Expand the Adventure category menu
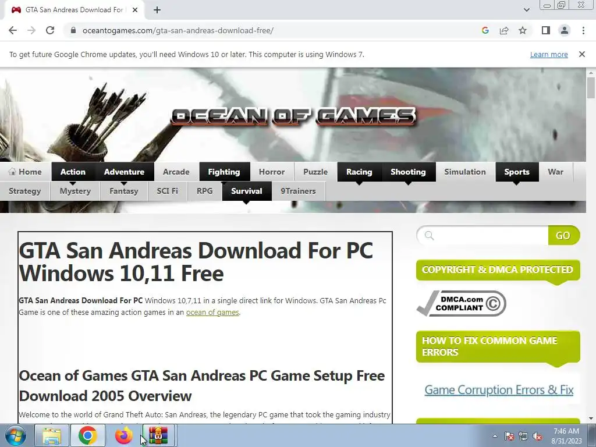Screen dimensions: 596x447 [125, 172]
